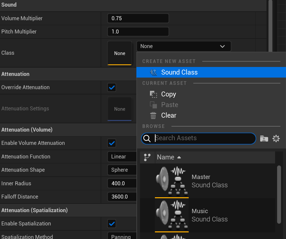Open the Attenuation Shape Sphere dropdown
Viewport: 286px width, 239px height.
pyautogui.click(x=122, y=170)
